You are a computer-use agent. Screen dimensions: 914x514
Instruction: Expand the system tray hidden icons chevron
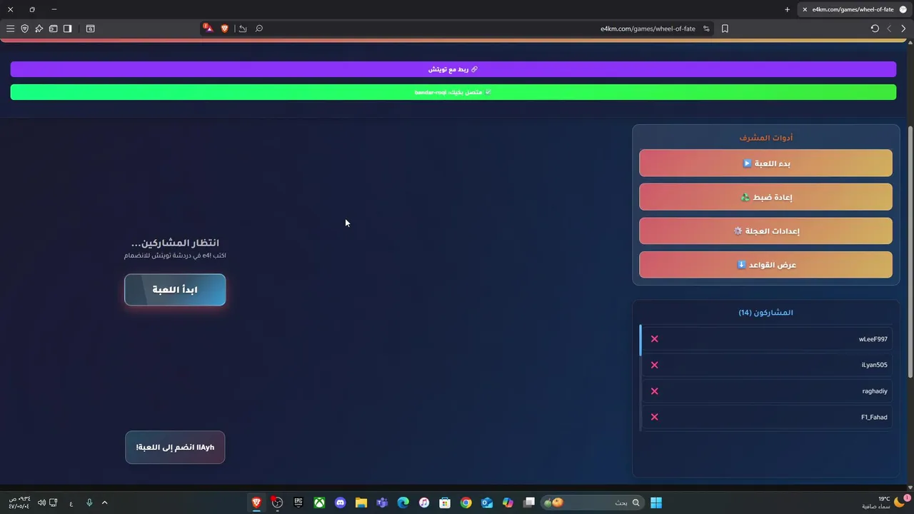[x=104, y=503]
